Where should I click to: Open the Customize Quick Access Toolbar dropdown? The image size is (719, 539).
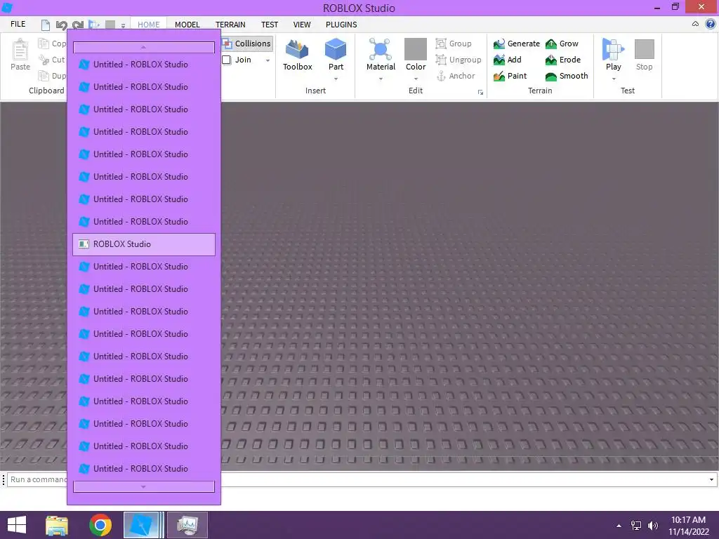pyautogui.click(x=123, y=26)
